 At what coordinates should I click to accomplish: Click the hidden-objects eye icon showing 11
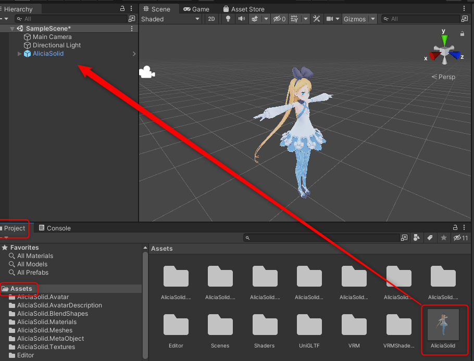pyautogui.click(x=457, y=238)
